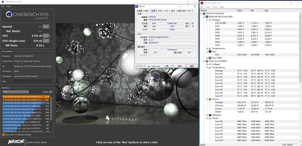Viewport: 302px width, 146px height.
Task: Click the rendered scene preview image
Action: tap(127, 74)
